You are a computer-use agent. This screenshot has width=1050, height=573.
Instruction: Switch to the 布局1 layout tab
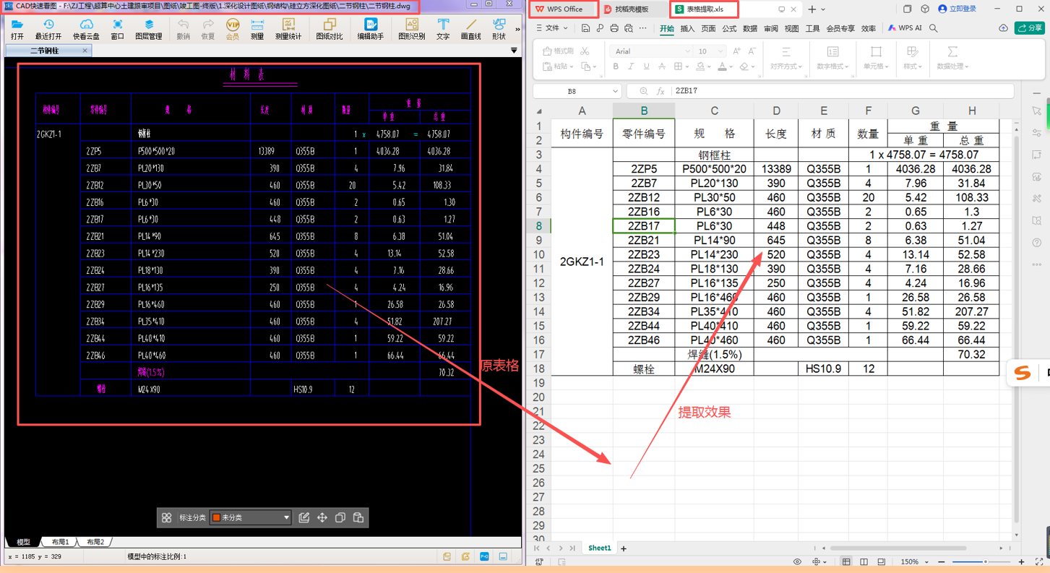coord(61,542)
